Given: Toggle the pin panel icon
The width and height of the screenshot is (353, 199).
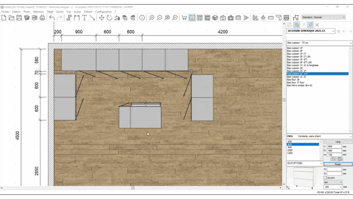Looking at the screenshot, I should pos(310,25).
